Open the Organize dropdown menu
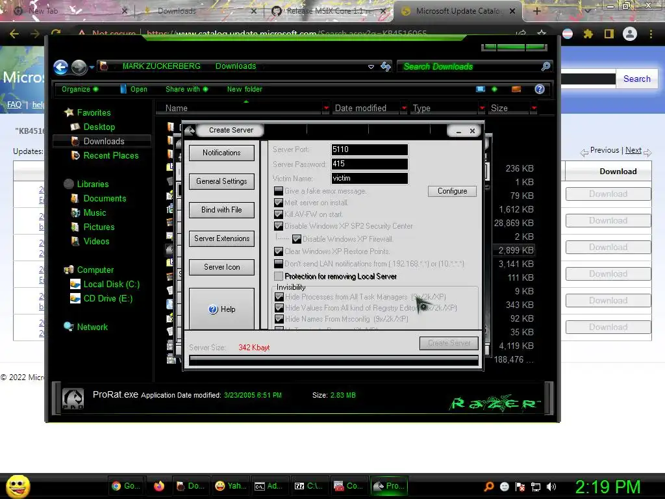665x499 pixels. 80,89
